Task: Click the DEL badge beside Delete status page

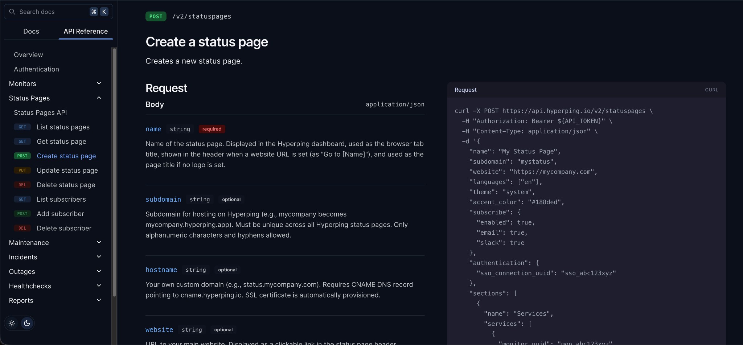Action: point(22,185)
